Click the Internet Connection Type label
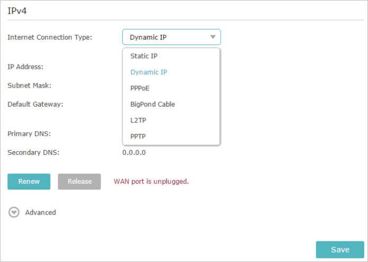Viewport: 368px width, 262px height. (x=50, y=37)
